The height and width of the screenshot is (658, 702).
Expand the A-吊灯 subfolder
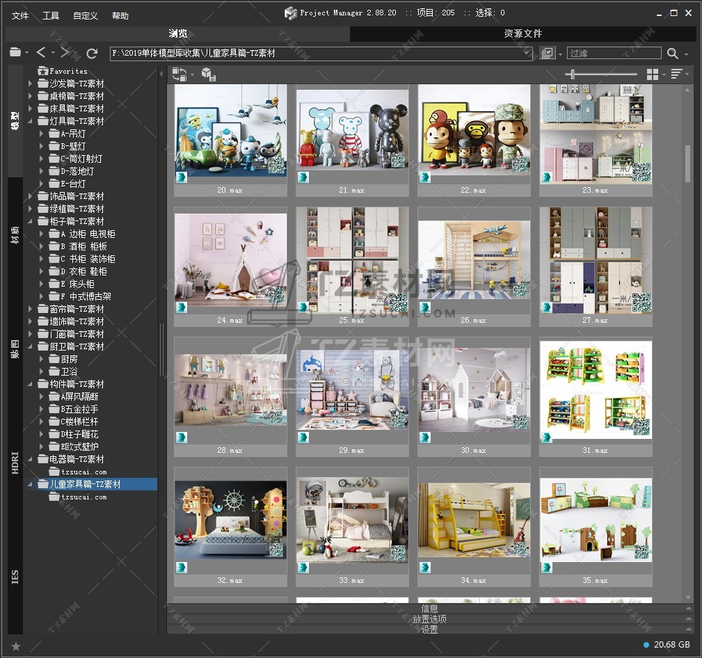point(41,134)
